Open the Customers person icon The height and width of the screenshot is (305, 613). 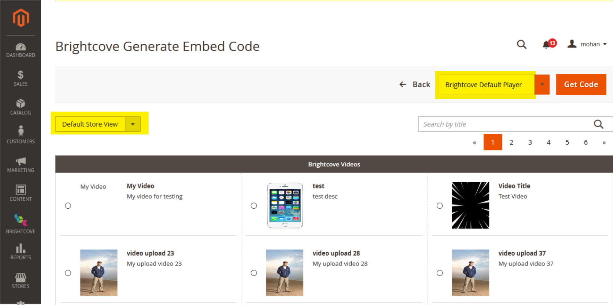click(x=21, y=131)
